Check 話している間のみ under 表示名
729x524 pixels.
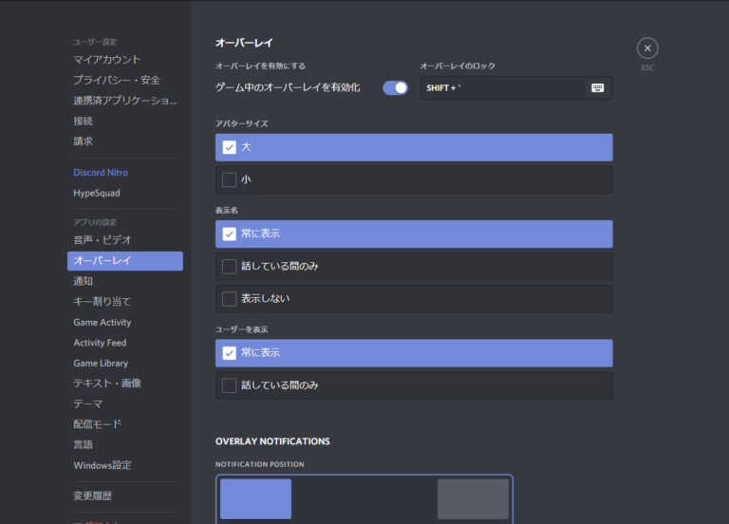click(x=230, y=267)
